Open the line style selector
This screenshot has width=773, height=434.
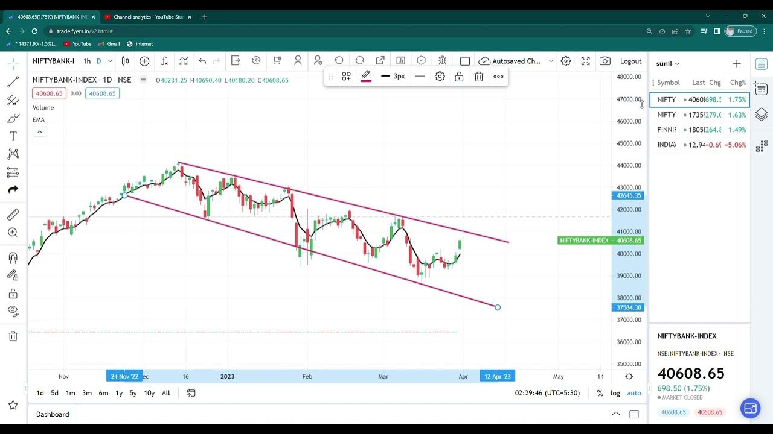(420, 77)
